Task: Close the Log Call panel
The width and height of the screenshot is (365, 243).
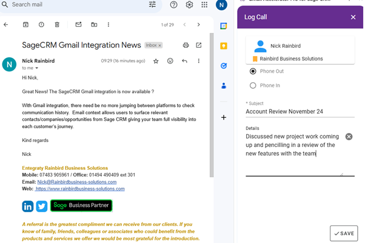Action: point(353,17)
